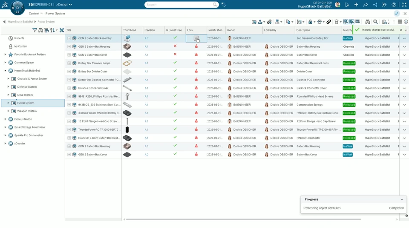The width and height of the screenshot is (409, 230).
Task: Open the sort order dropdown arrow
Action: click(57, 31)
